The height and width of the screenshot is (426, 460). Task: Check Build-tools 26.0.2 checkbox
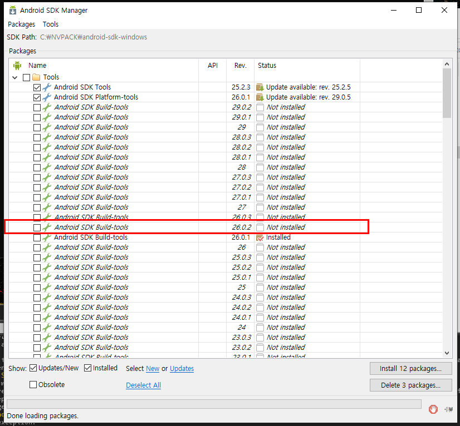(x=37, y=227)
